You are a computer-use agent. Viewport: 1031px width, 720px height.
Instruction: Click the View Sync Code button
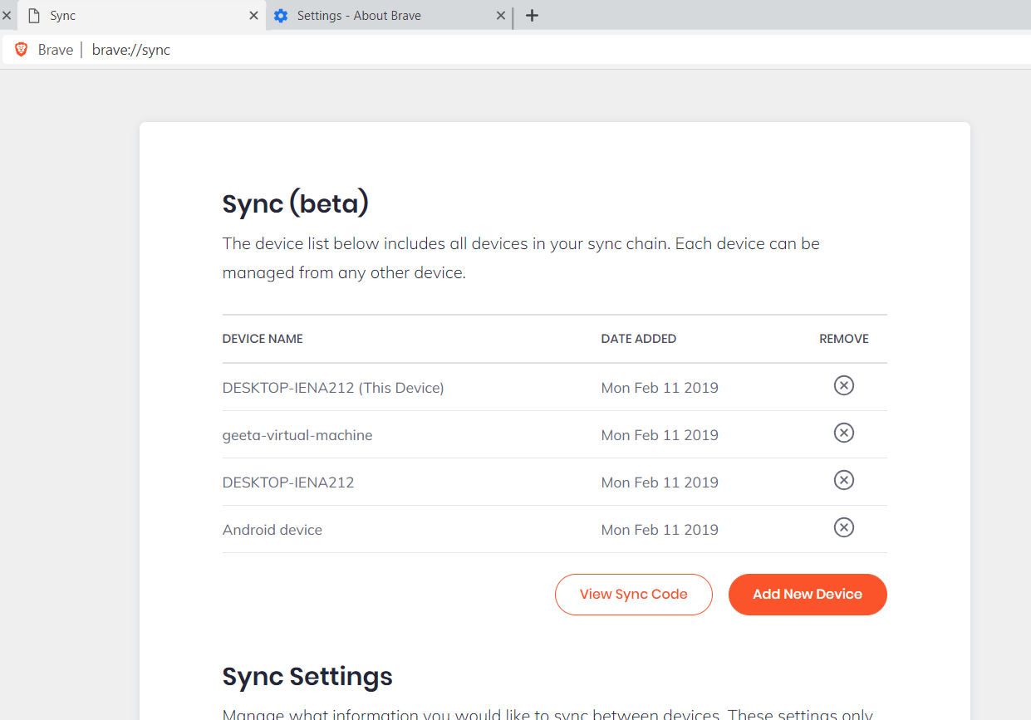(634, 595)
